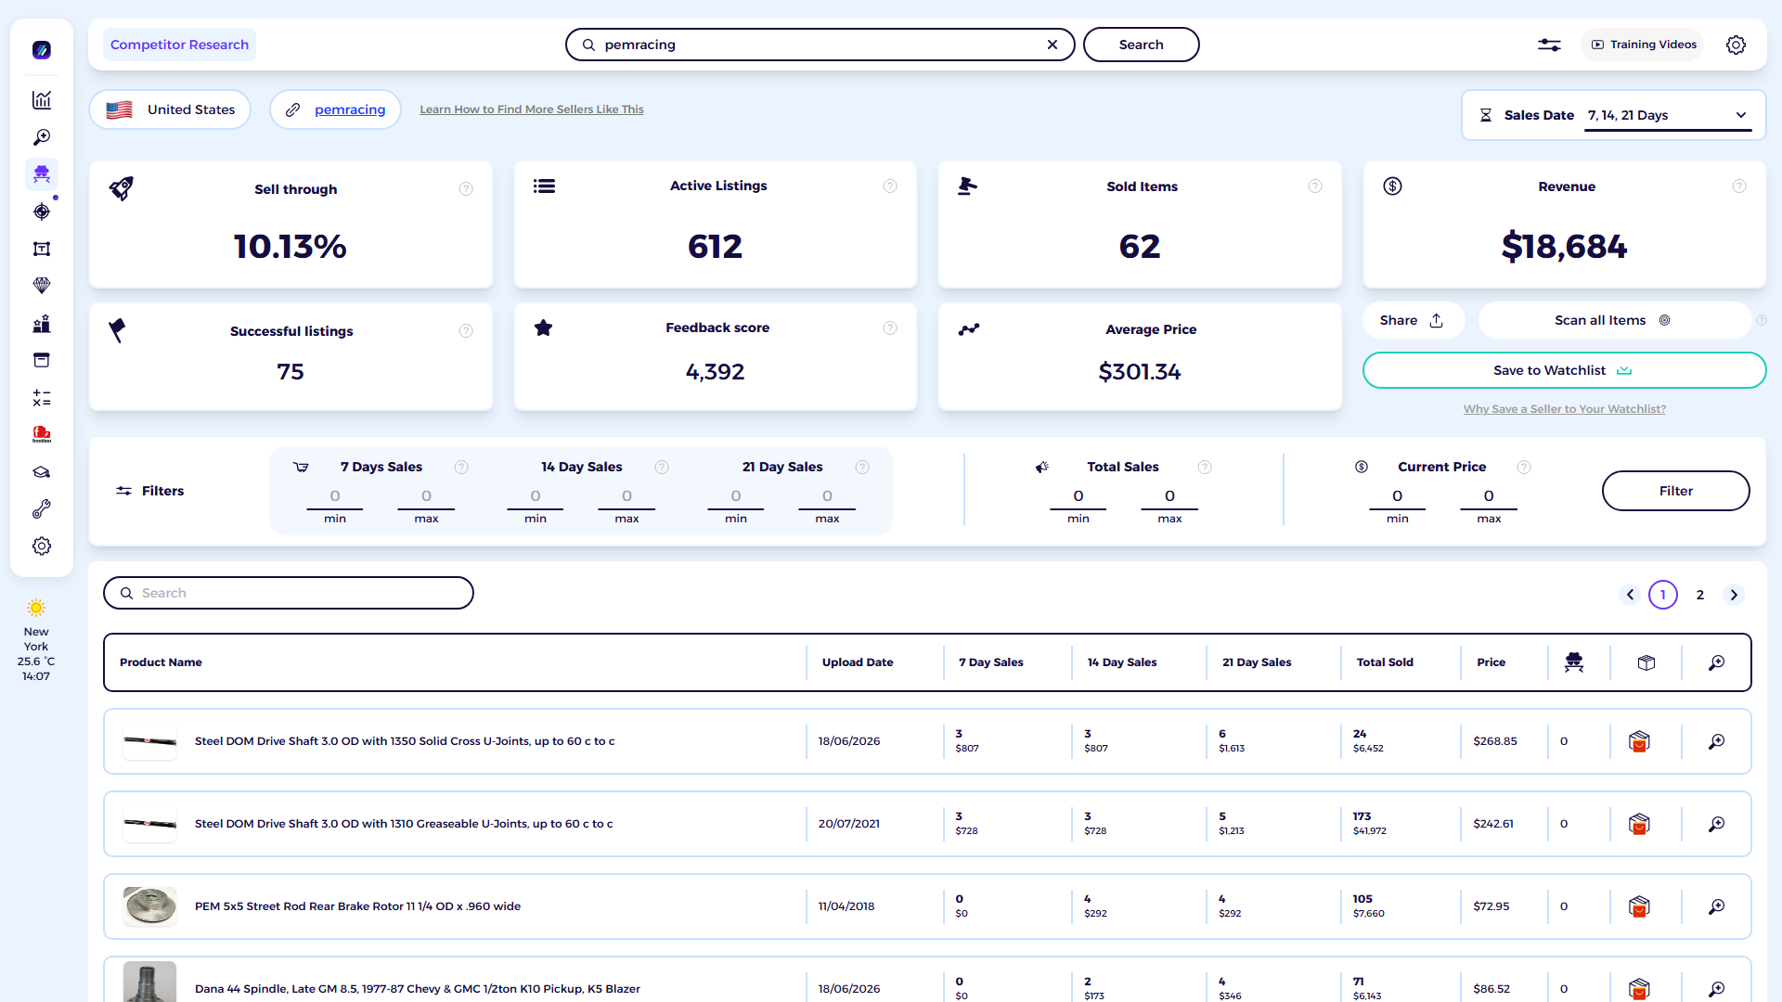
Task: Go to previous page with left chevron
Action: click(1630, 595)
